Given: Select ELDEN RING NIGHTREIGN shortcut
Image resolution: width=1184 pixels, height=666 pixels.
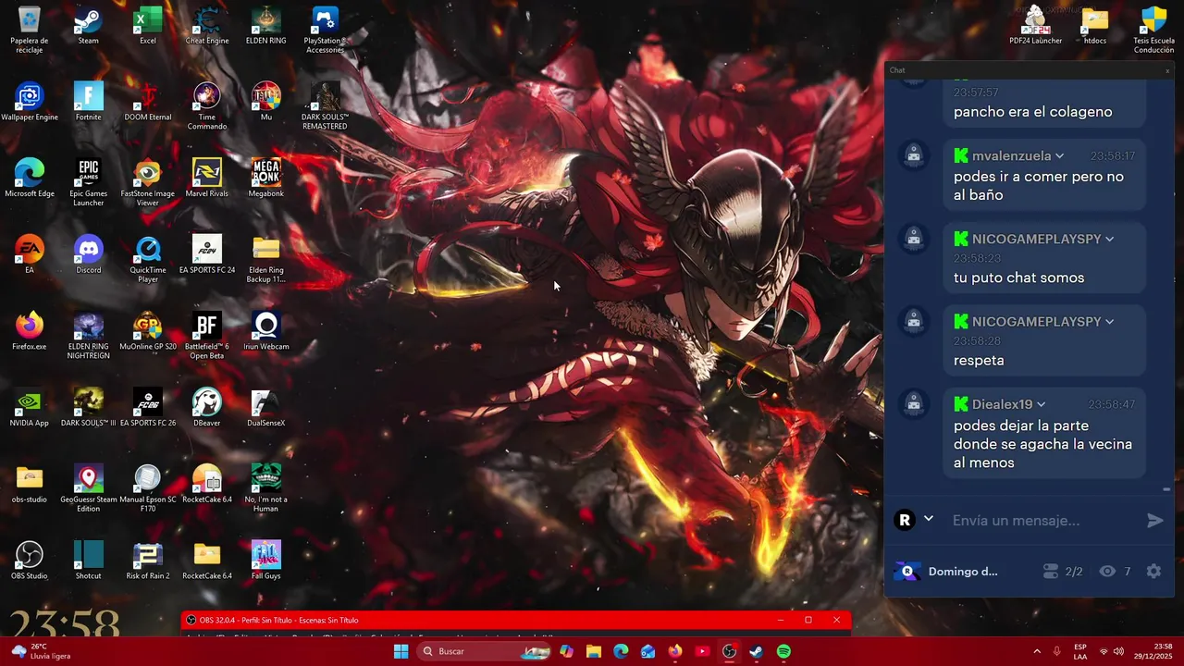Looking at the screenshot, I should (x=88, y=336).
